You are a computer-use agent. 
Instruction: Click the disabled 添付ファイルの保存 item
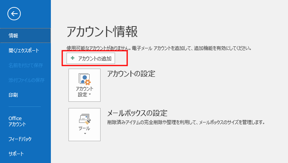27,80
